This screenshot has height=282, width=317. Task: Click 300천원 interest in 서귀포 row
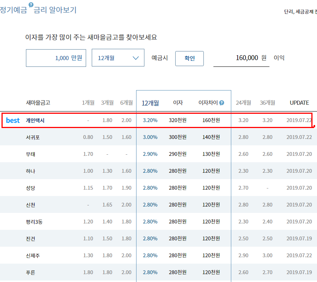pos(178,137)
